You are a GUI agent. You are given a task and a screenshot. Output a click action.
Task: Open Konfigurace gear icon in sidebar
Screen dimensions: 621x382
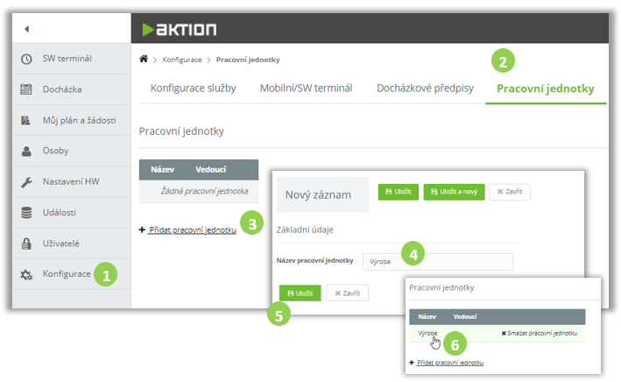click(x=26, y=274)
